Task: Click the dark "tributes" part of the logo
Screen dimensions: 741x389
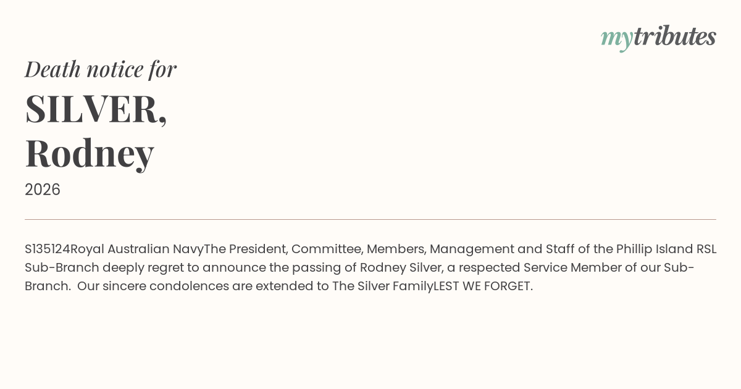Action: pos(675,36)
